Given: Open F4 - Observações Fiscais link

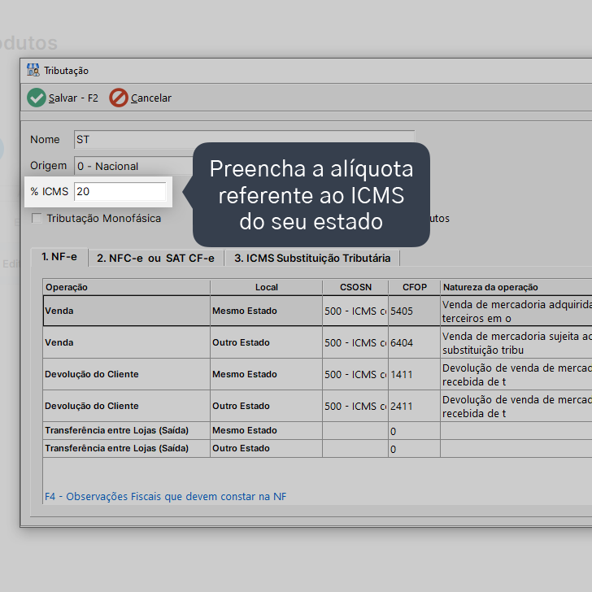Looking at the screenshot, I should click(x=165, y=496).
